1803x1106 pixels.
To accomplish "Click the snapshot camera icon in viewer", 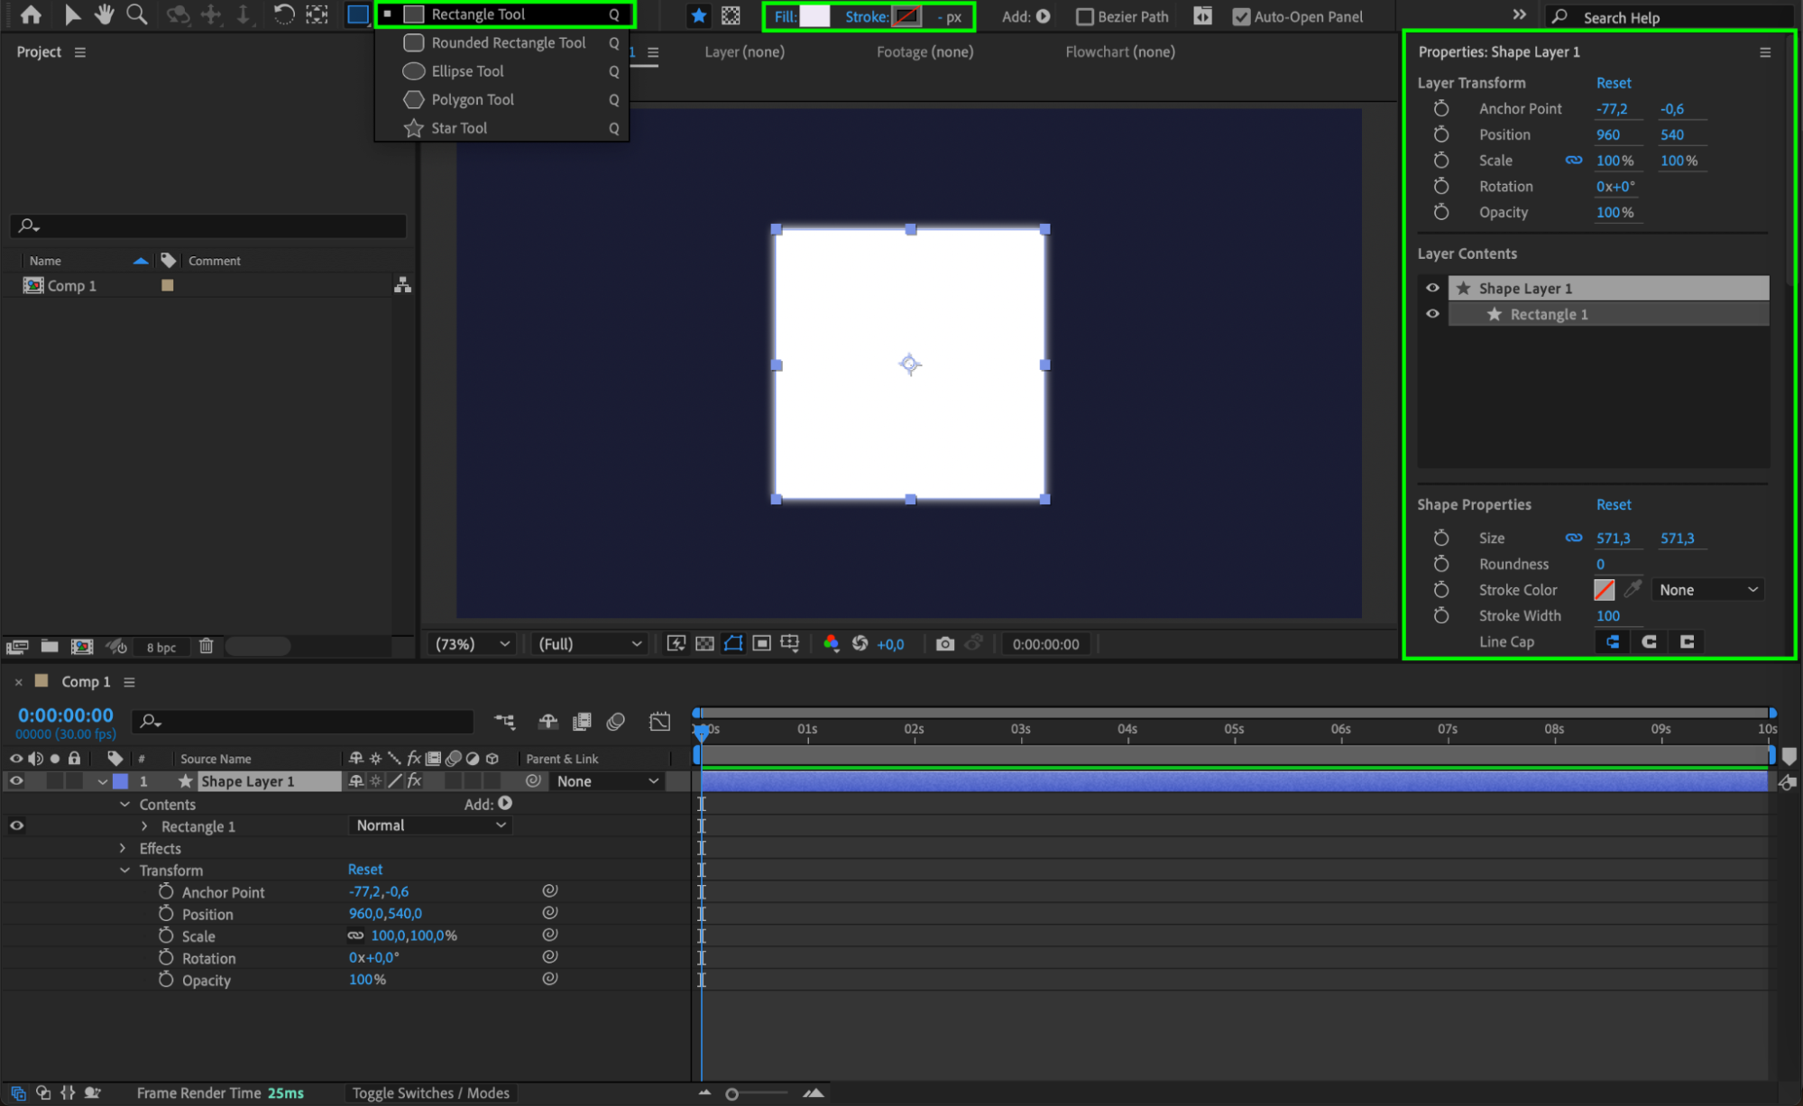I will 944,644.
